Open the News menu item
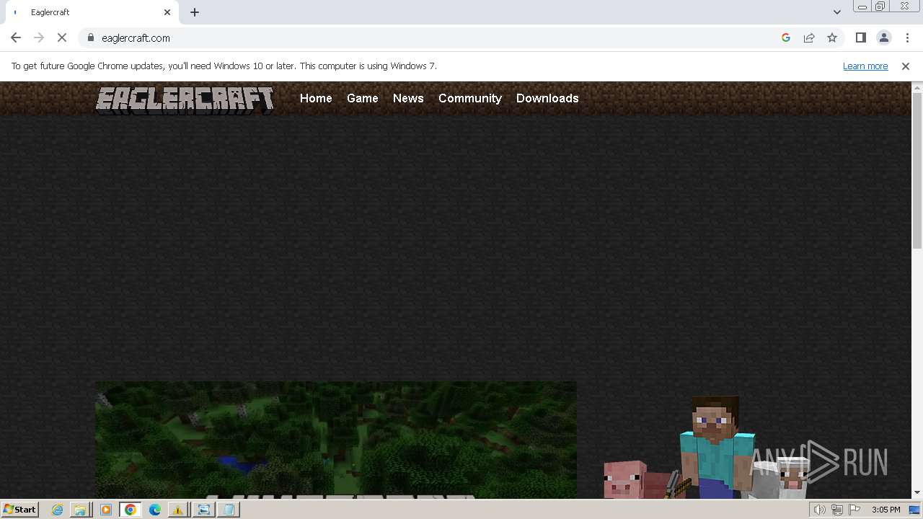The height and width of the screenshot is (519, 923). [408, 98]
